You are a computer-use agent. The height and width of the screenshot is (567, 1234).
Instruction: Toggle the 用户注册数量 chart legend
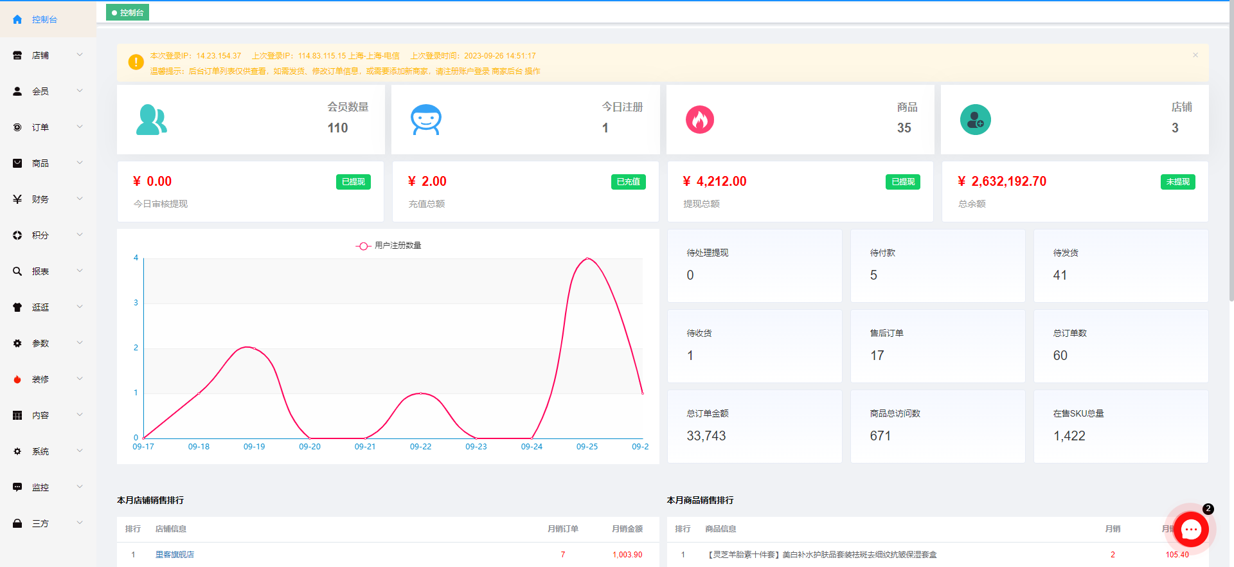(389, 246)
